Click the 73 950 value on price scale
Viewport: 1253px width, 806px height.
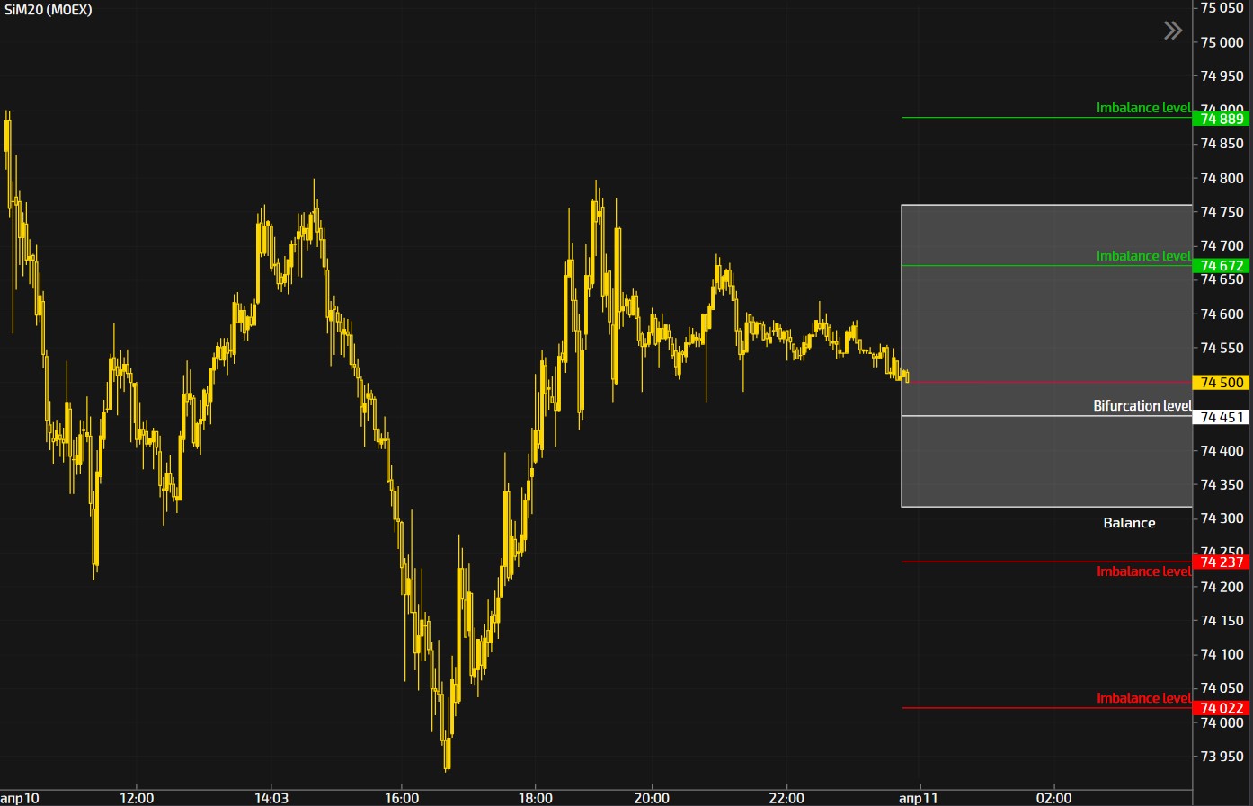[x=1222, y=757]
